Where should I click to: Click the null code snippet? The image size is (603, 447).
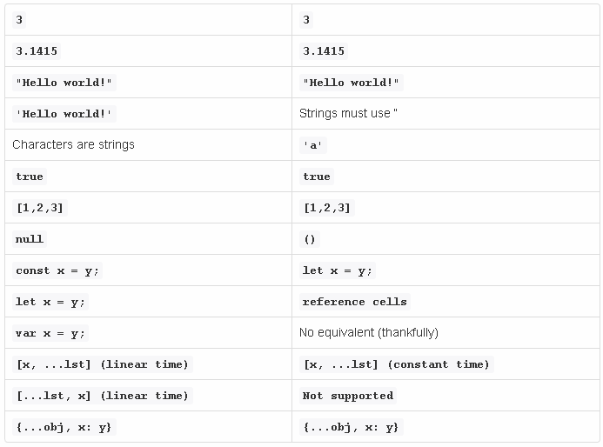[30, 239]
